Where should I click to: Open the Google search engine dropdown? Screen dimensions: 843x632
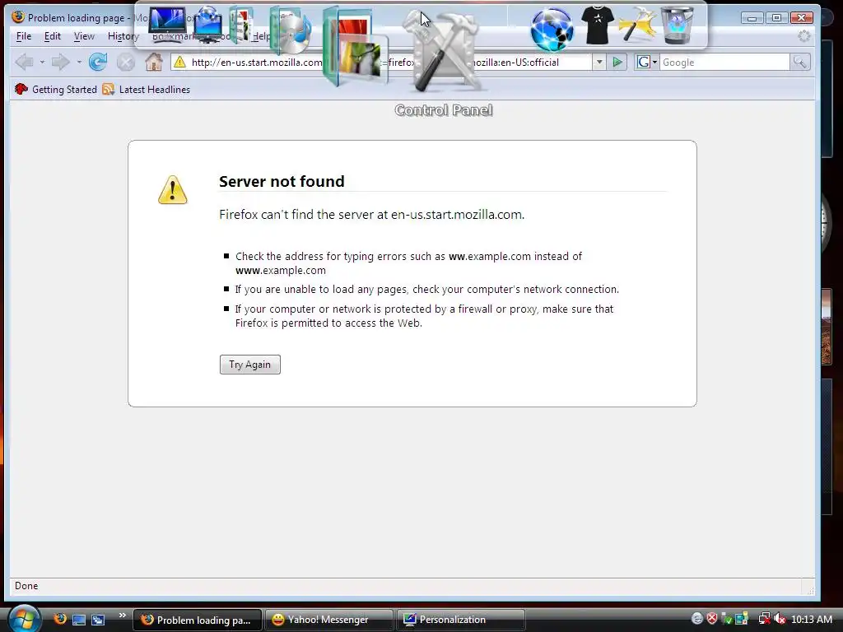[647, 63]
